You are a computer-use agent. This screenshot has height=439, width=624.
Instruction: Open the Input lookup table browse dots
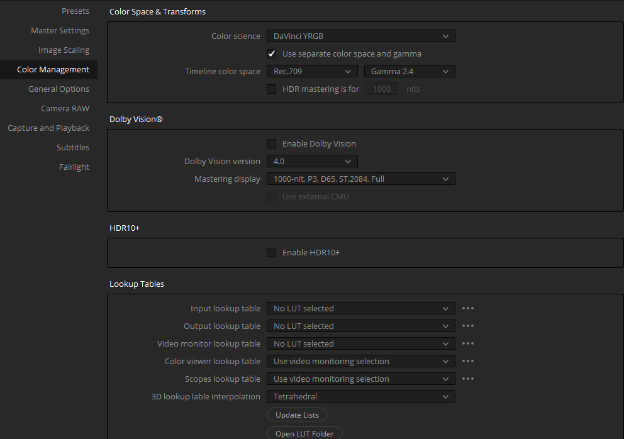(467, 308)
